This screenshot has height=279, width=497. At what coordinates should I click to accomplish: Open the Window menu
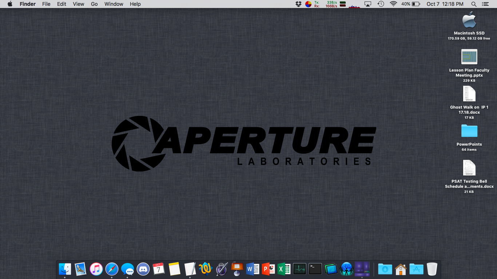click(x=114, y=4)
